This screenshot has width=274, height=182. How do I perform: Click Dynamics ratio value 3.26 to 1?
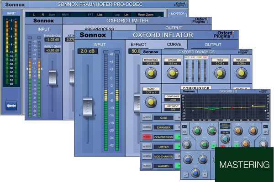151,92
